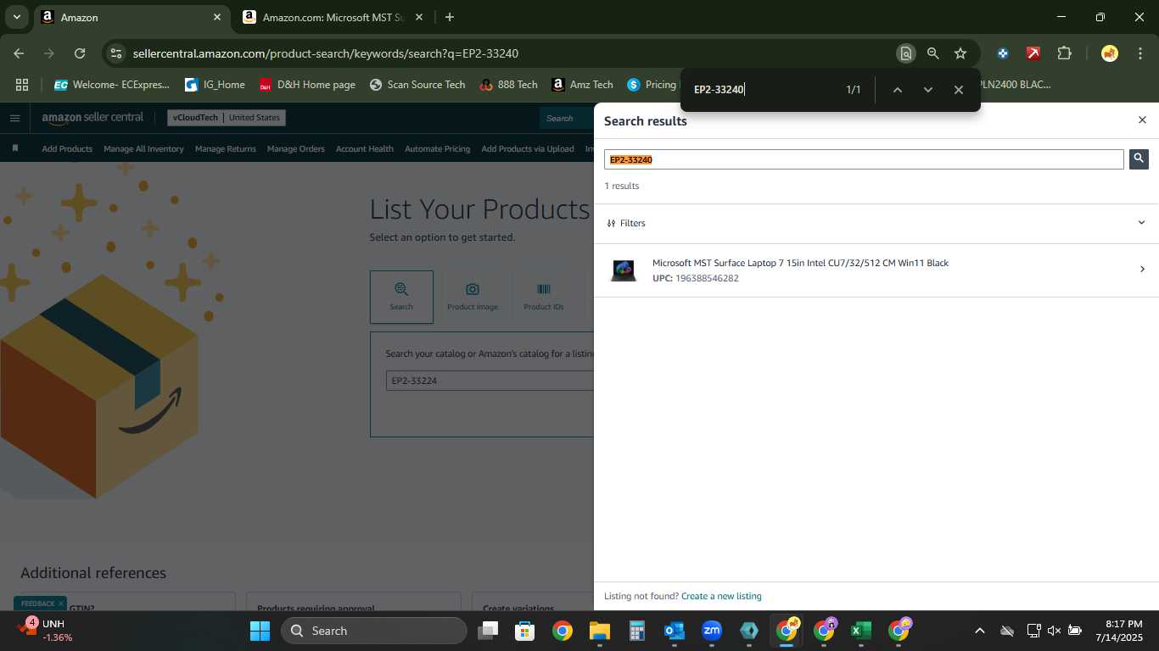1159x651 pixels.
Task: Click the Amazon Seller Central logo
Action: pos(92,117)
